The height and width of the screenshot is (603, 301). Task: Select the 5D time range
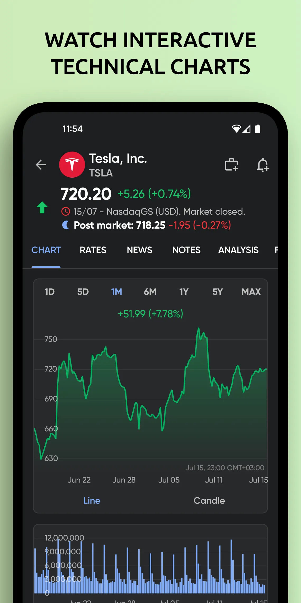coord(83,292)
